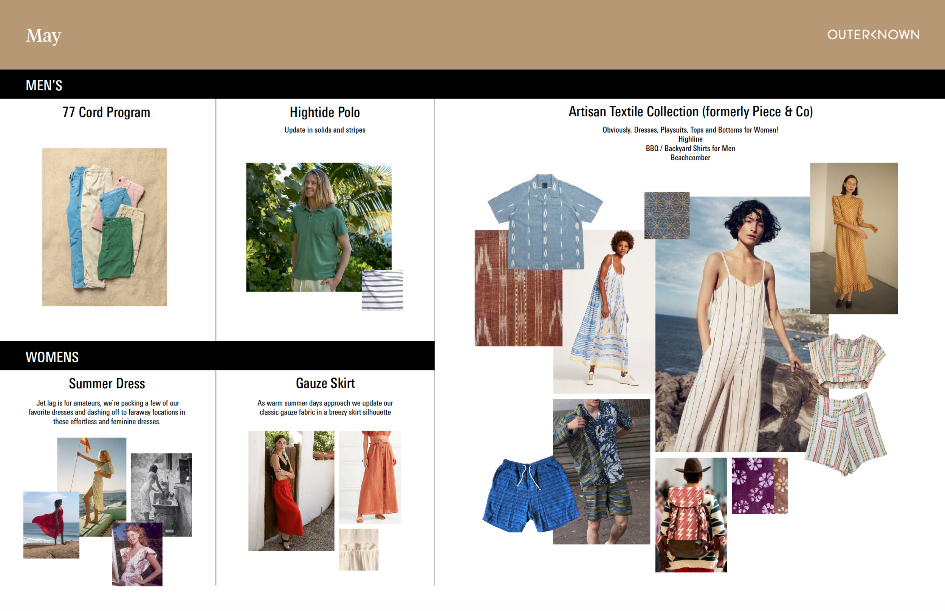This screenshot has height=611, width=945.
Task: Select "BBQ / Backyard Shirts for Men"
Action: [690, 148]
